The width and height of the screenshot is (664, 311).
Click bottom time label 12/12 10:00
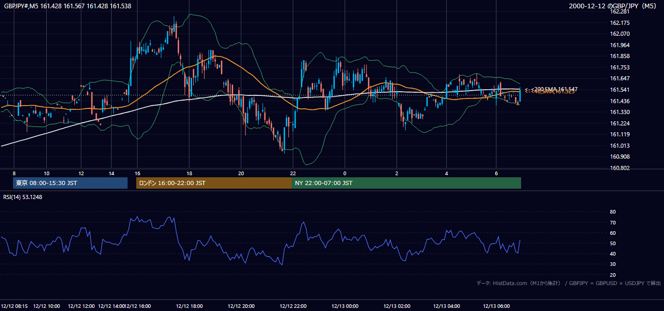pyautogui.click(x=47, y=306)
